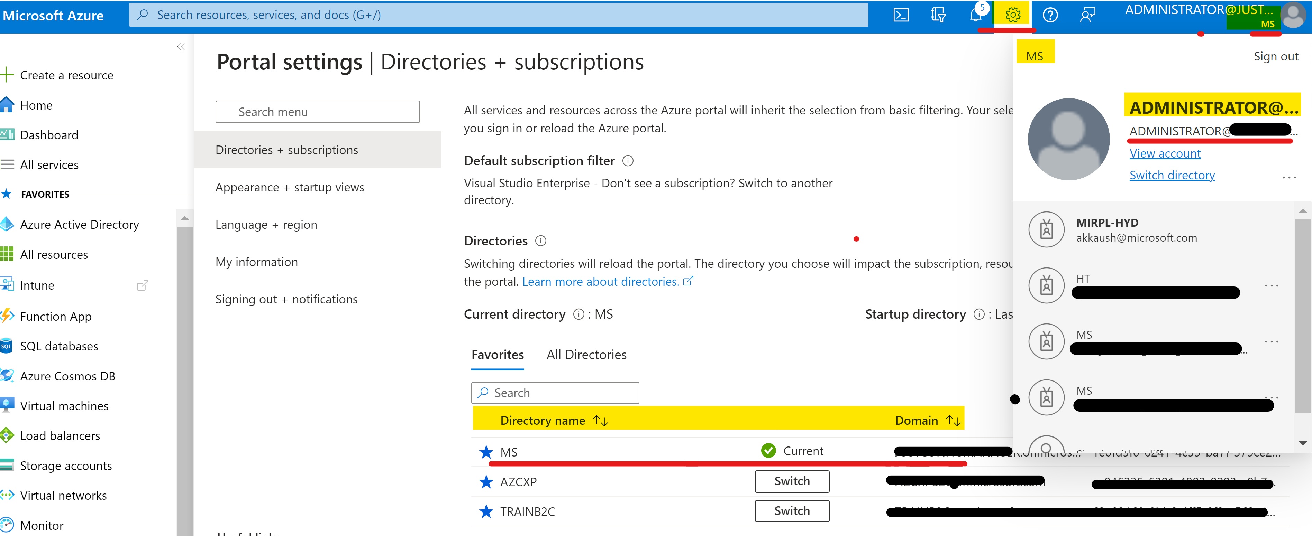Click the feedback icon in header
Screen dimensions: 1312x536
[x=1087, y=15]
